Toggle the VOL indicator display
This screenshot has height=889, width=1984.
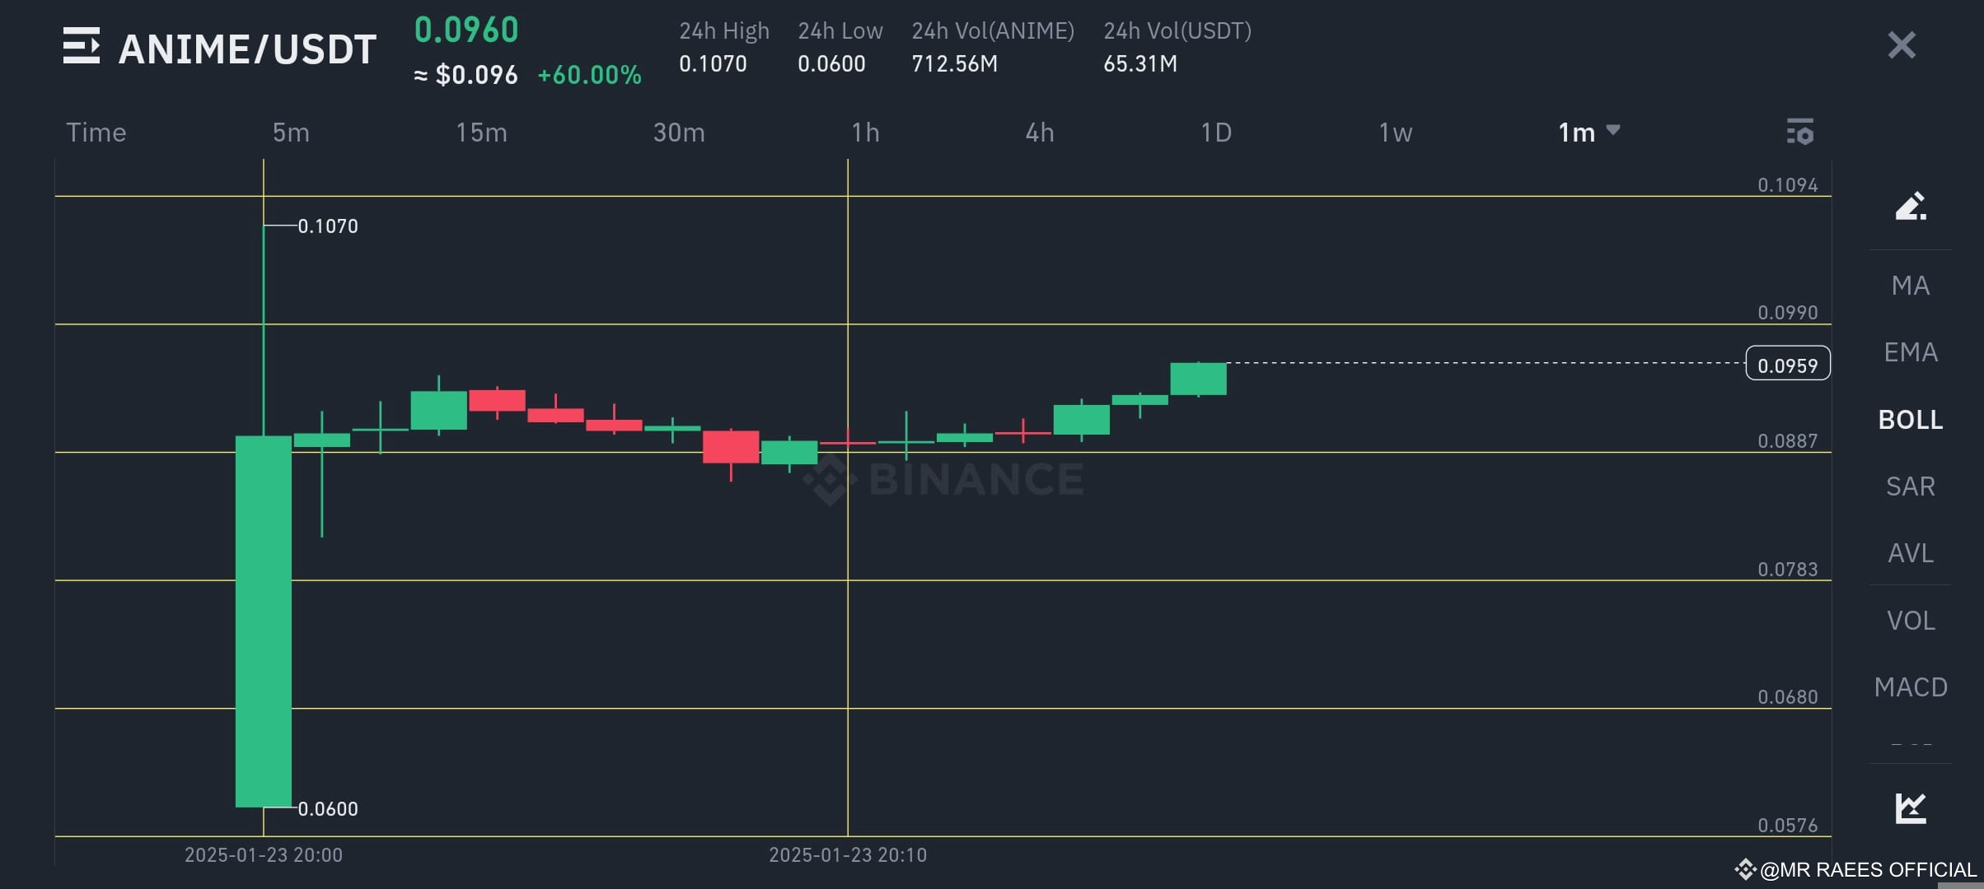point(1910,620)
